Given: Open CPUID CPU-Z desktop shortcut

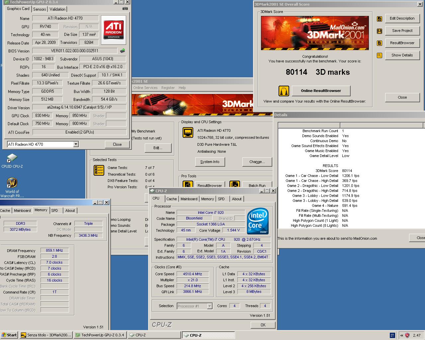Looking at the screenshot, I should [x=12, y=161].
